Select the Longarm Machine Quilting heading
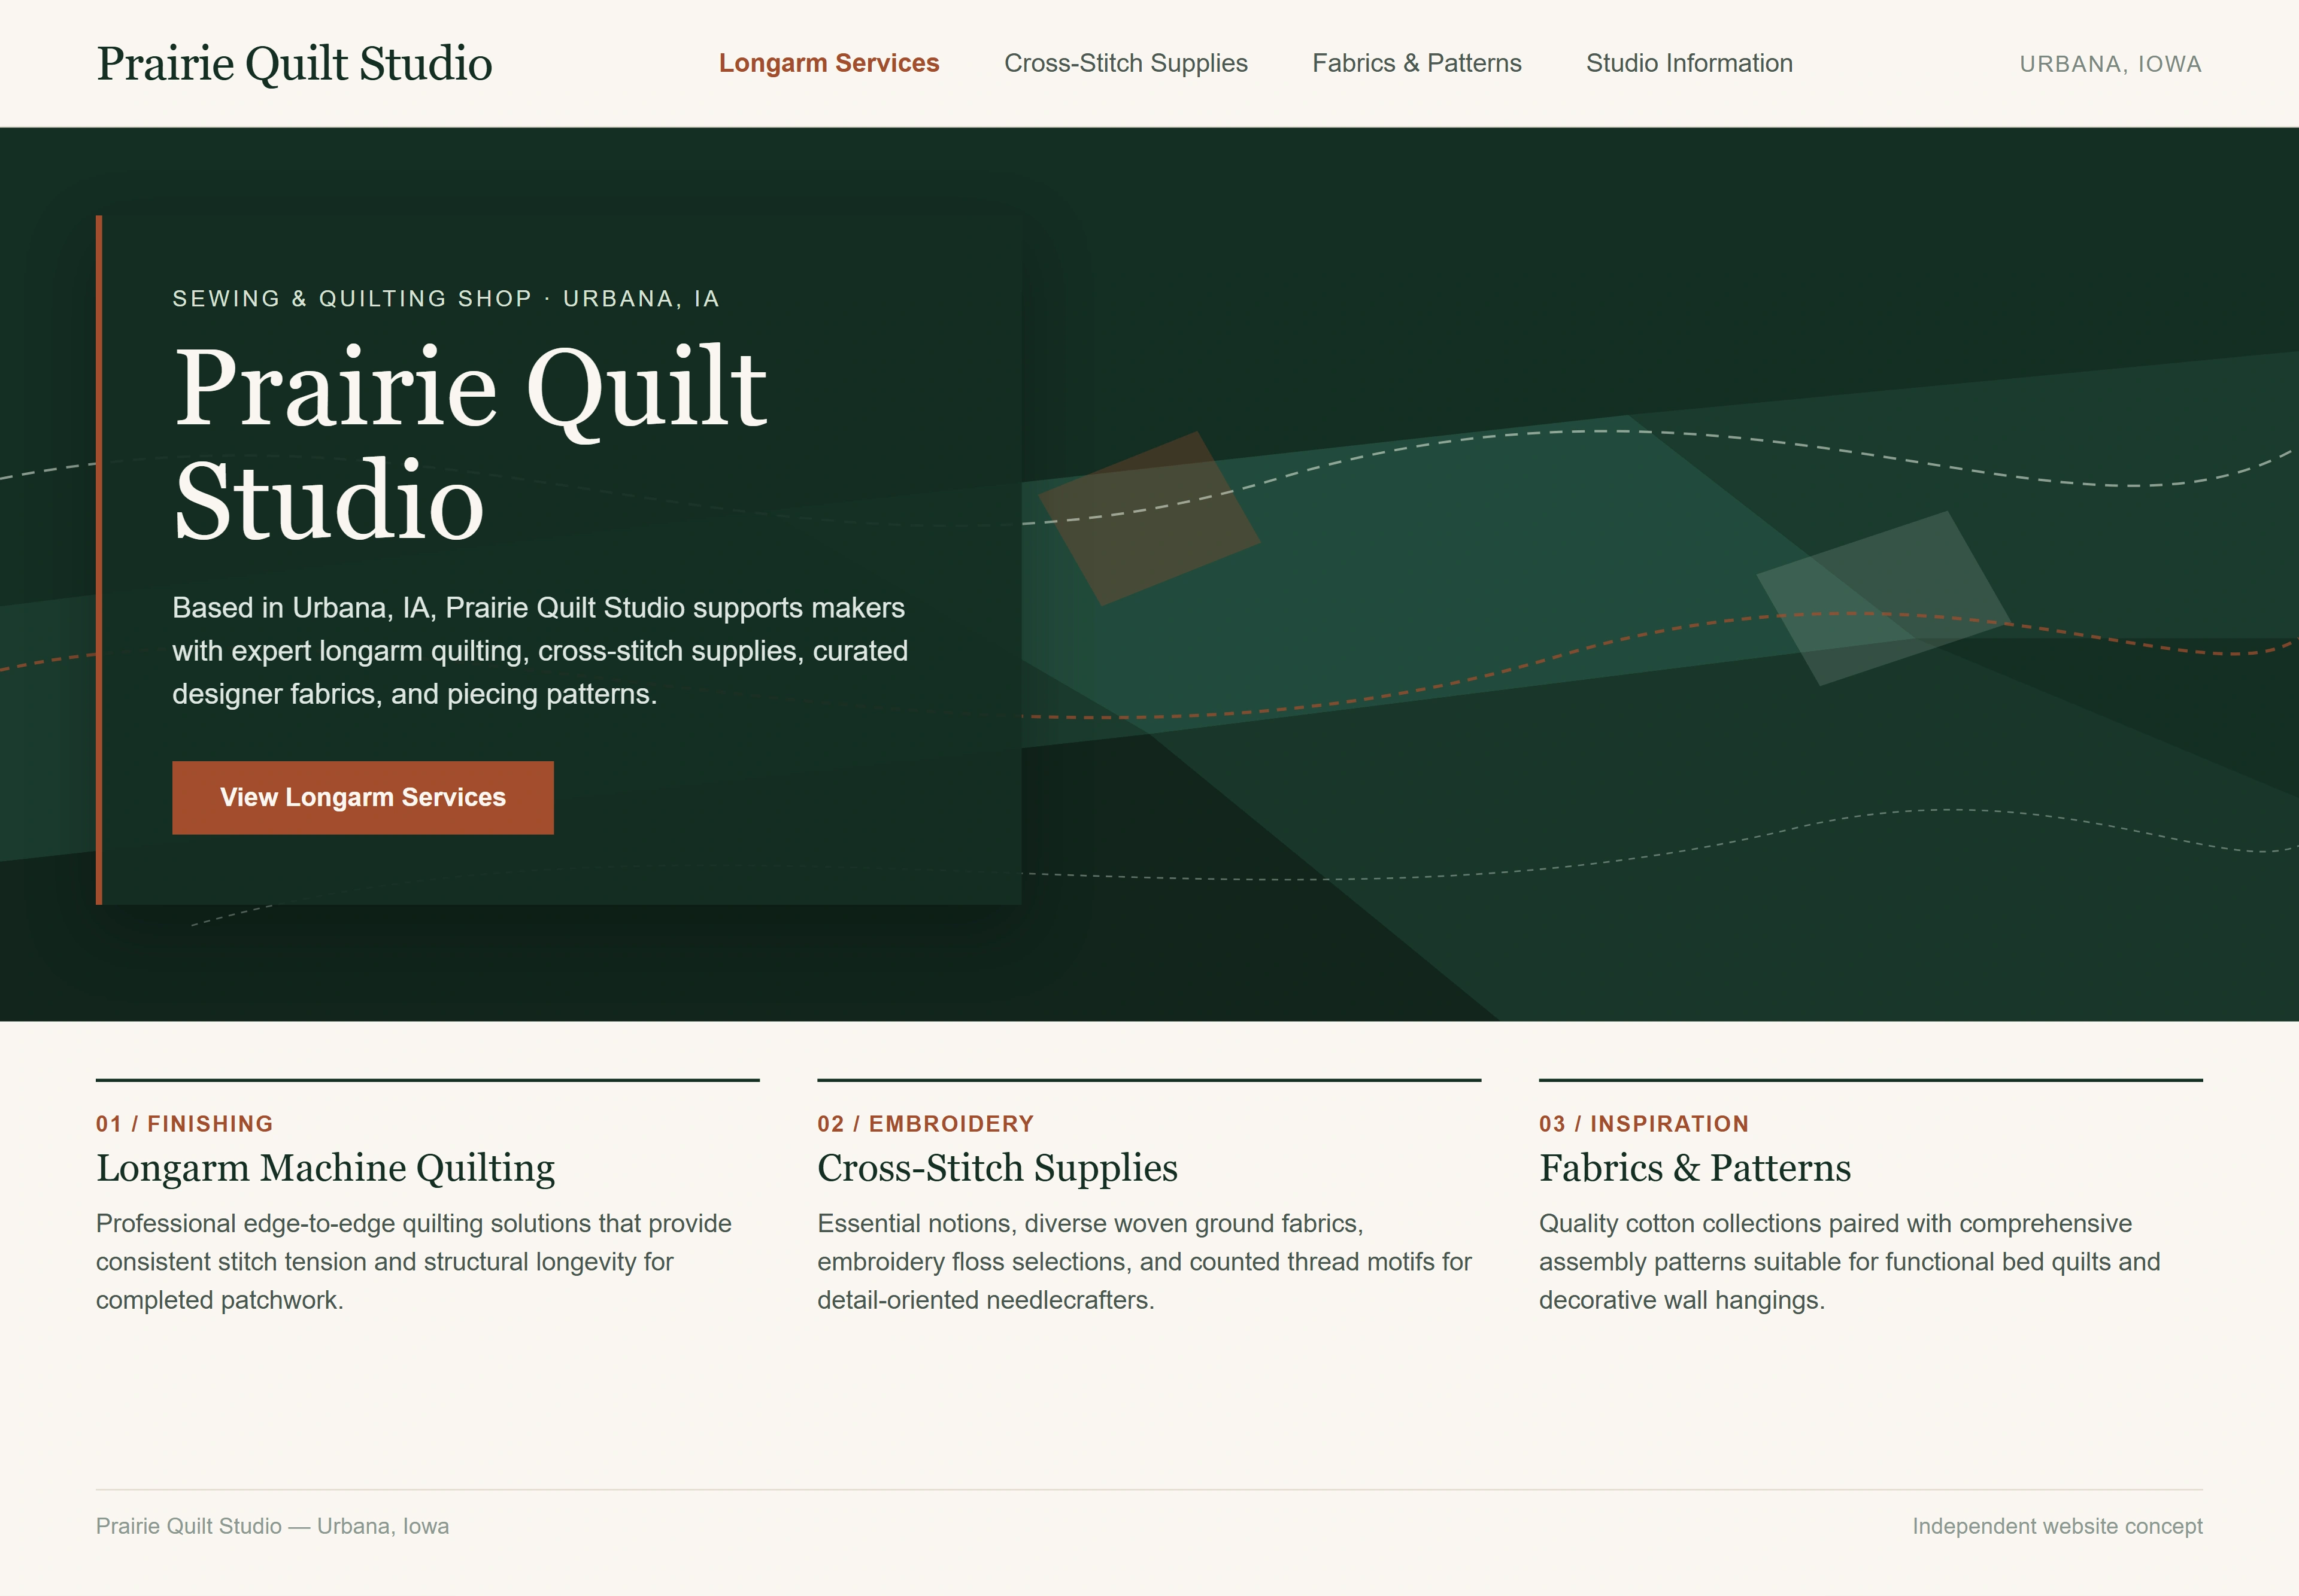 (x=325, y=1168)
